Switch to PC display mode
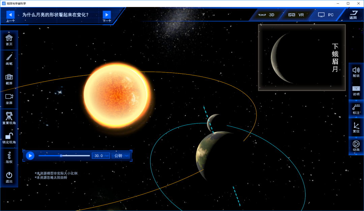364x211 pixels. (x=326, y=15)
